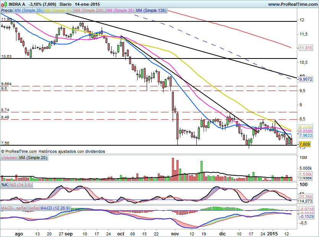The width and height of the screenshot is (319, 237).
Task: Select the 9,9072 value tag on price axis
Action: click(306, 80)
